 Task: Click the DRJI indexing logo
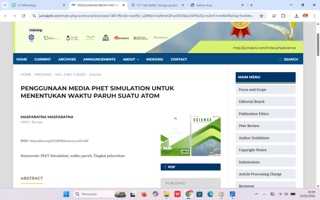click(106, 38)
